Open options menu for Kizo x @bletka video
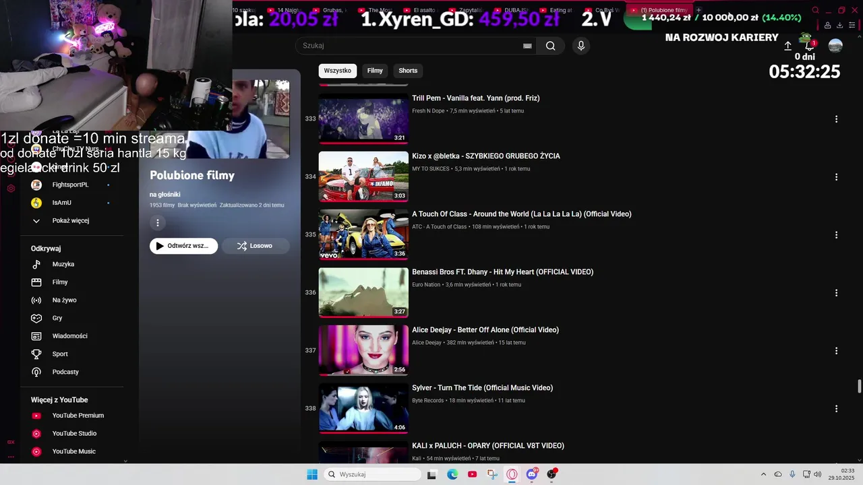 click(x=836, y=177)
